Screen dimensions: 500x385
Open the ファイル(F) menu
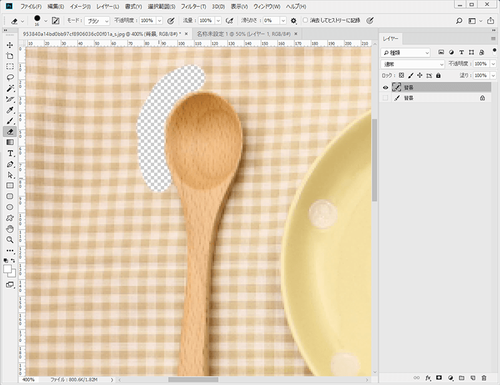31,6
